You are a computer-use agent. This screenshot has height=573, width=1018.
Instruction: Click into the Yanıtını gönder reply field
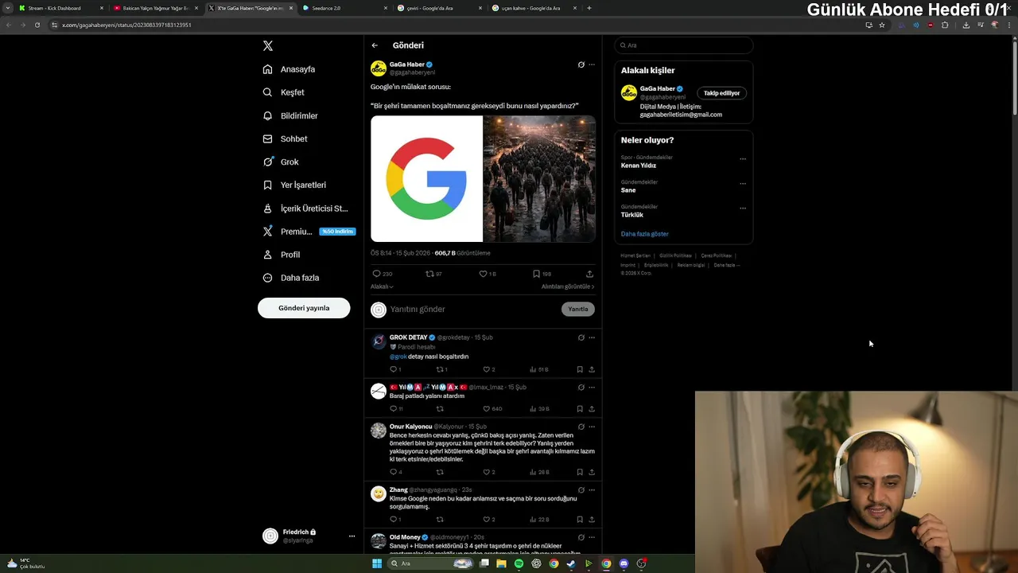[472, 309]
